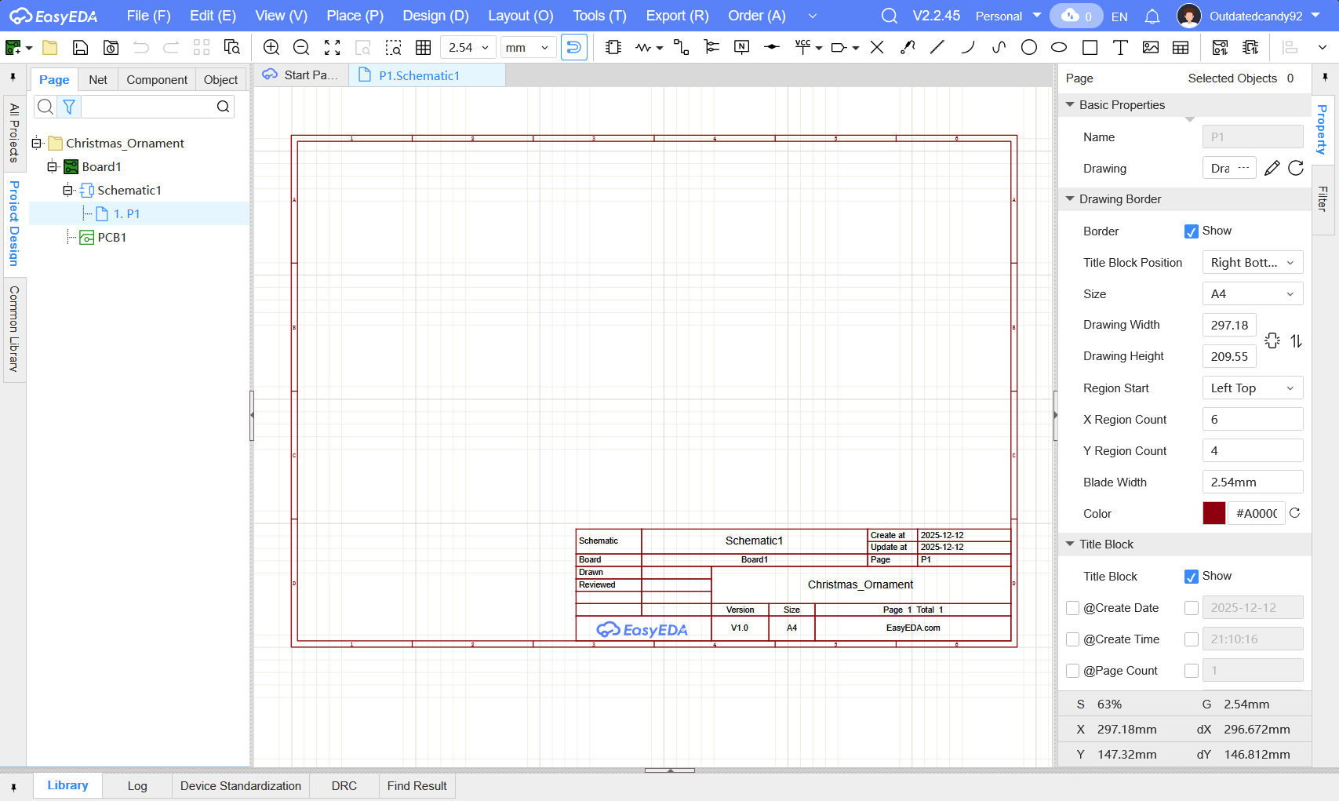This screenshot has width=1339, height=801.
Task: Collapse the Christmas_Ornament project tree node
Action: (36, 144)
